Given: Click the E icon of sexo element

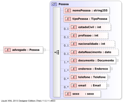Looking at the screenshot, I should point(68,94).
